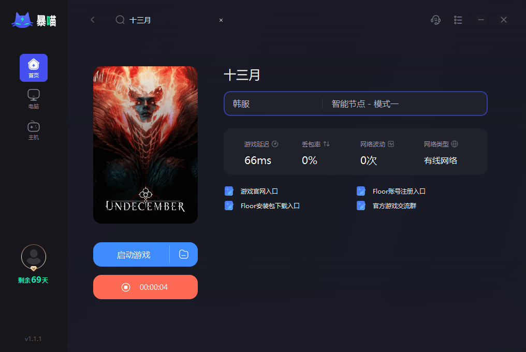Screen dimensions: 526x352
Task: Open the Floor安装包下载入口 link
Action: pyautogui.click(x=270, y=206)
